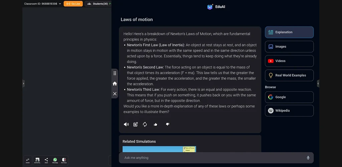This screenshot has height=167, width=342.
Task: Add the explanation to notes icon
Action: 136,124
